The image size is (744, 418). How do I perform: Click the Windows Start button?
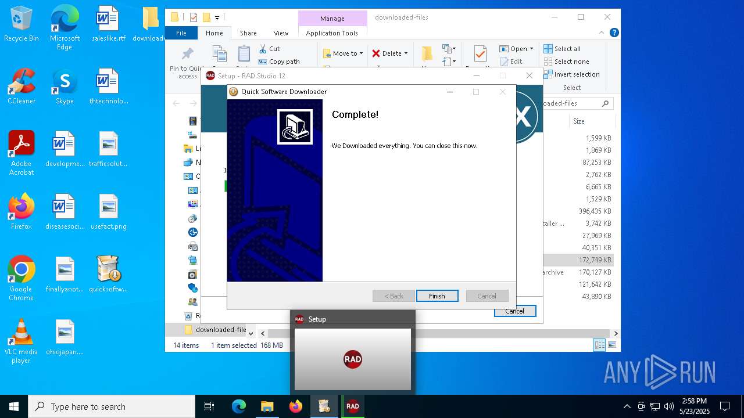pyautogui.click(x=14, y=406)
